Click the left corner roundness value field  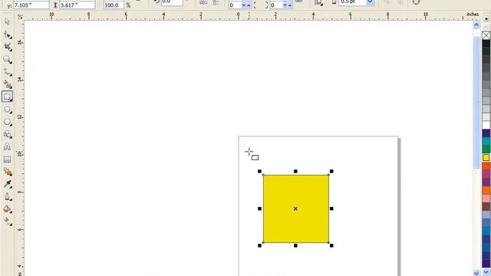(235, 5)
